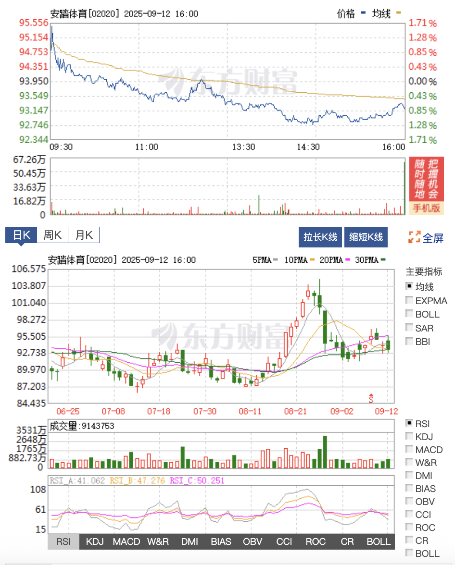Open the DMI tab in bottom bar
This screenshot has width=455, height=565.
pyautogui.click(x=190, y=541)
